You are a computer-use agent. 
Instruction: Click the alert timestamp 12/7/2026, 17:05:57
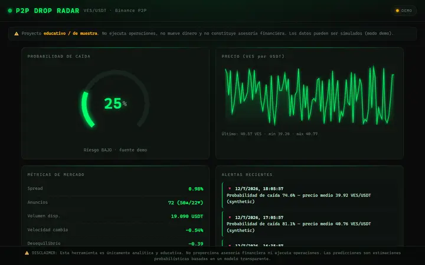(259, 217)
